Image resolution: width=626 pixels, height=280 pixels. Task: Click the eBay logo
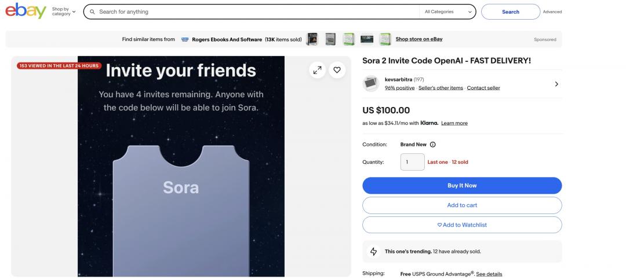point(26,11)
